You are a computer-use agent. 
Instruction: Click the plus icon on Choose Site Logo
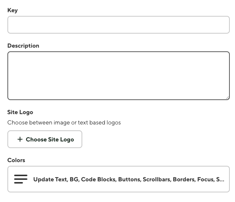click(20, 139)
